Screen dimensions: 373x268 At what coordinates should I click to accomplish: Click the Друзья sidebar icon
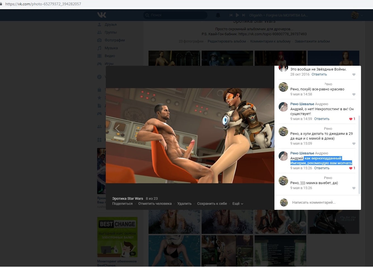tap(99, 25)
